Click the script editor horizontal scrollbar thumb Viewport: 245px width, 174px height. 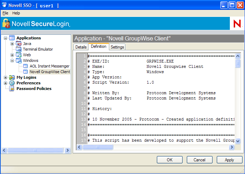98,147
